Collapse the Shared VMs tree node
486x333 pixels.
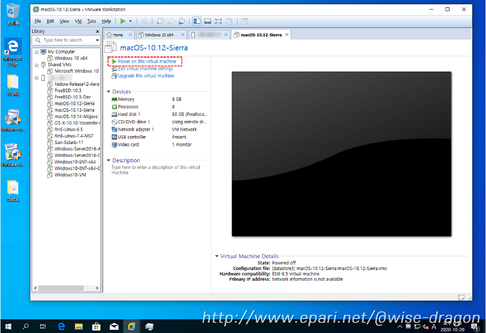pyautogui.click(x=36, y=65)
